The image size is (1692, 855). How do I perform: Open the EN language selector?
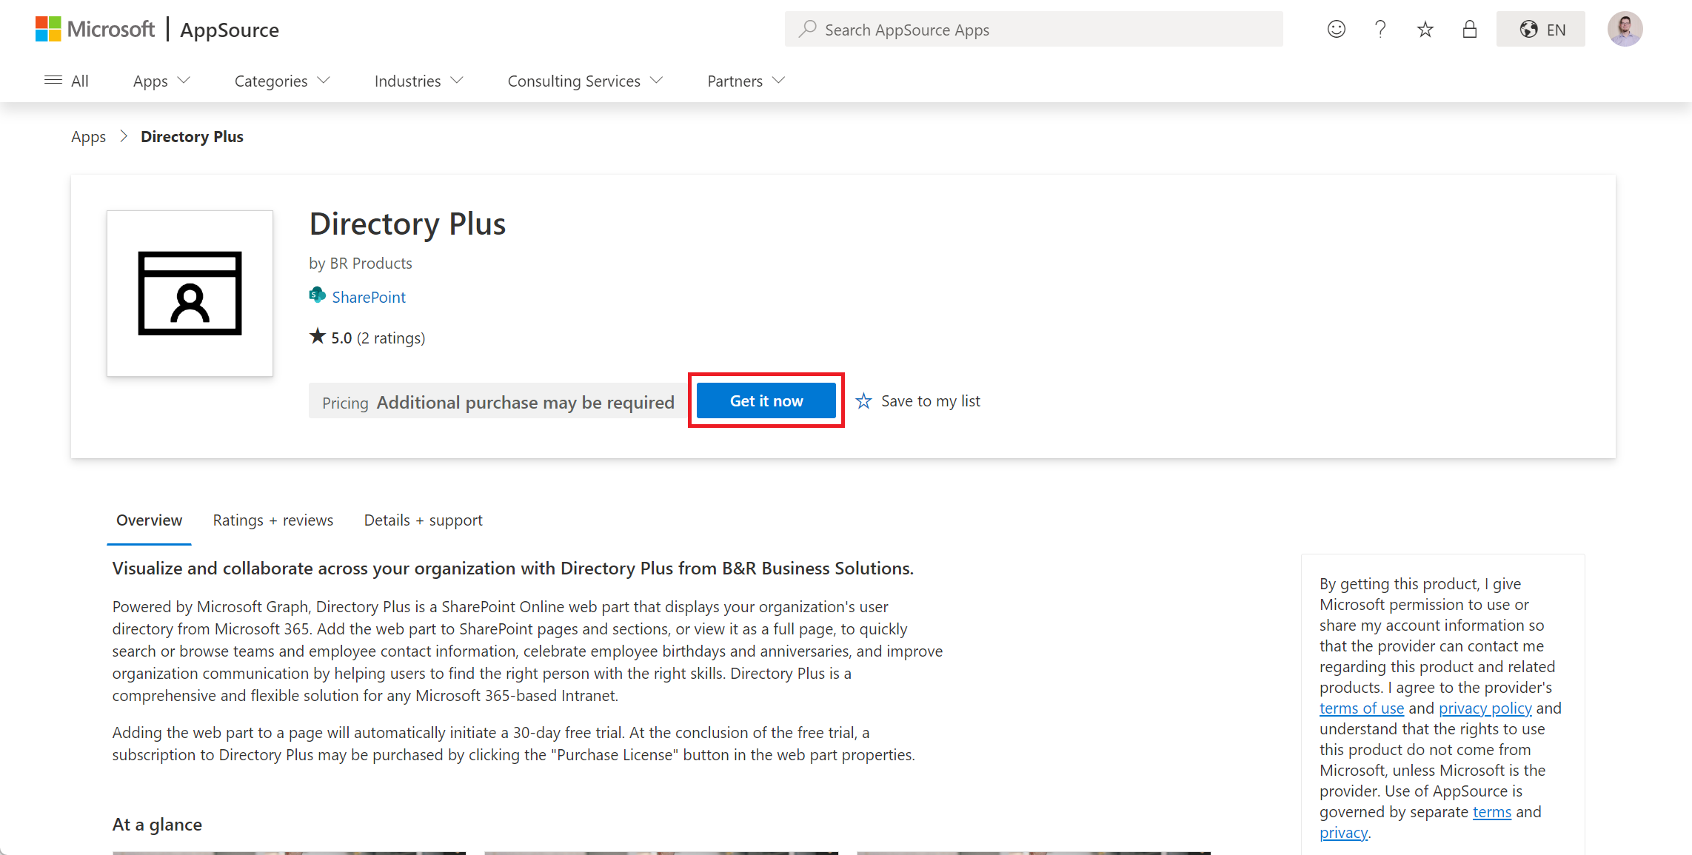(1540, 30)
